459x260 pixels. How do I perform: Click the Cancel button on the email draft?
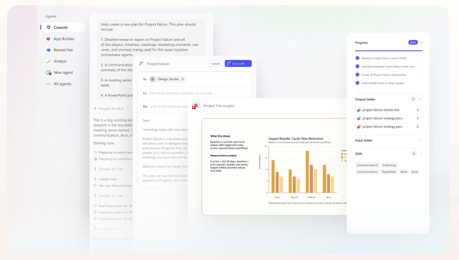pos(215,63)
